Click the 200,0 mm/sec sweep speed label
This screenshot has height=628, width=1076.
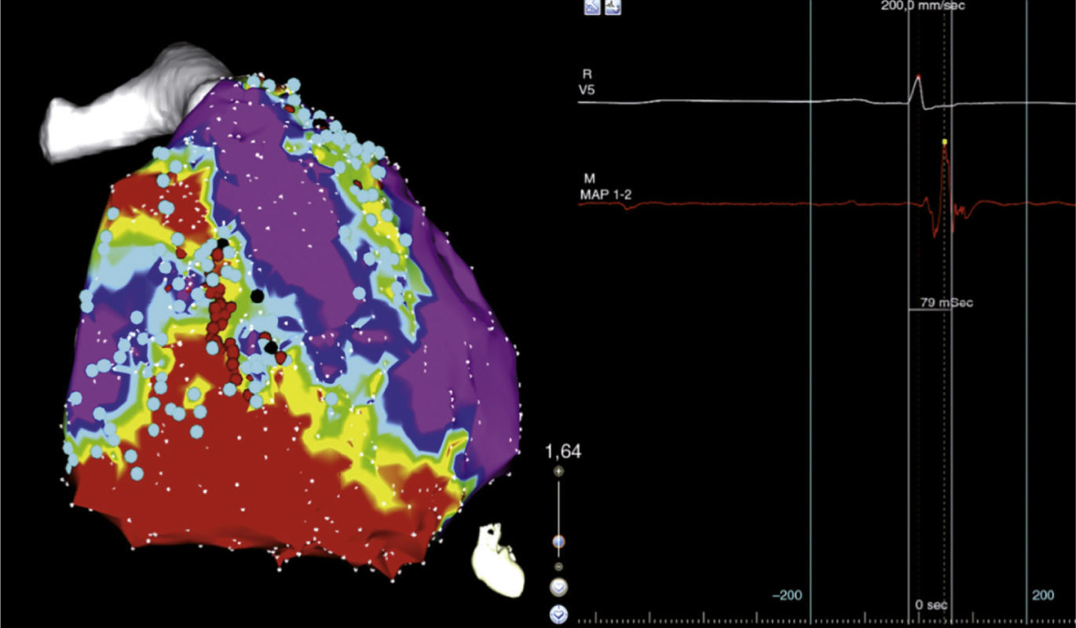(922, 5)
